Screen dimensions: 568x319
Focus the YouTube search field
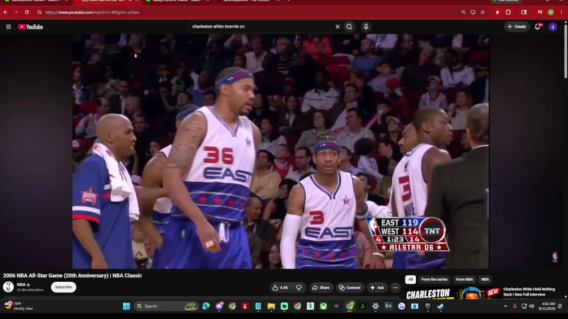pos(262,27)
